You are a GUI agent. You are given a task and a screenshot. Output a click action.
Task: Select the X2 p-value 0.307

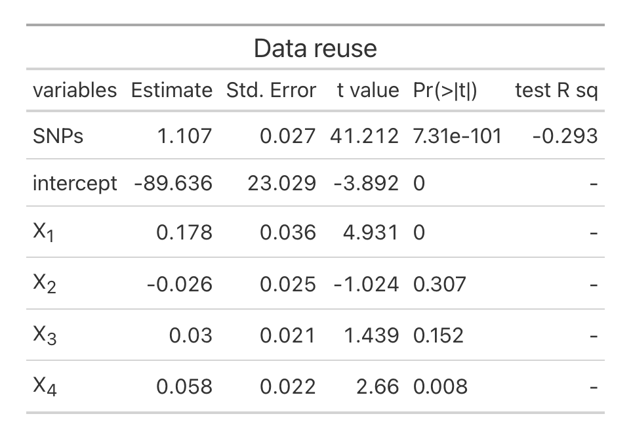439,284
